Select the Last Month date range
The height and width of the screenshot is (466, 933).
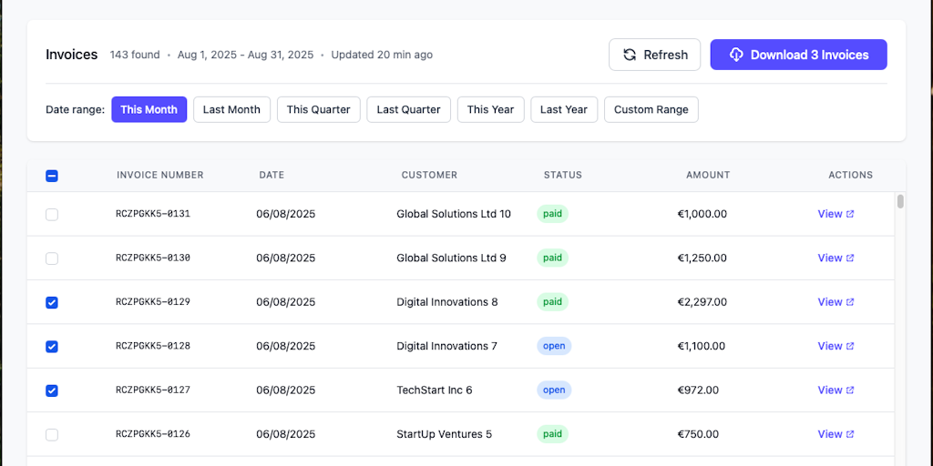[x=231, y=109]
